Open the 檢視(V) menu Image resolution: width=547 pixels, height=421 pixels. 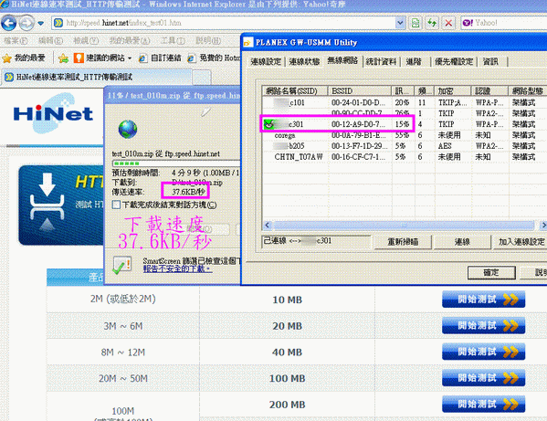(x=86, y=40)
